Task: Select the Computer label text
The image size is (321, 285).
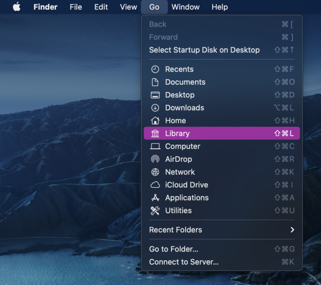Action: pos(183,146)
